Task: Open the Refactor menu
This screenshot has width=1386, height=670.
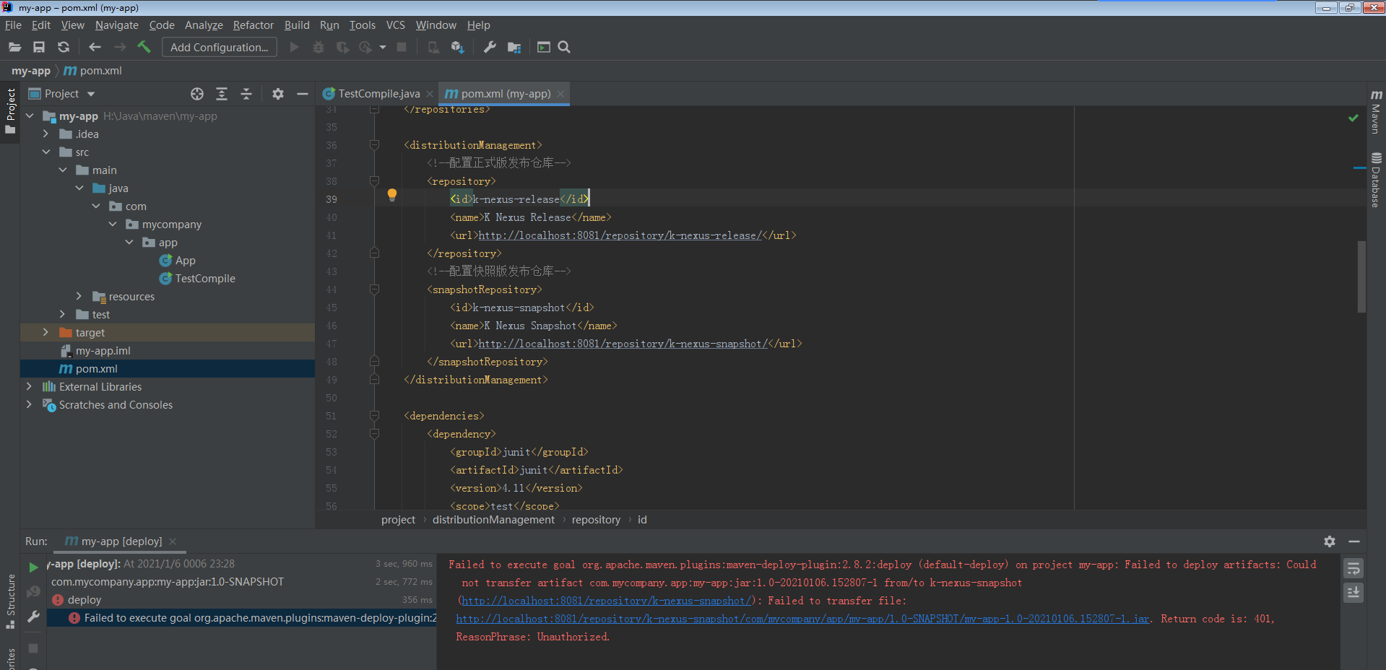Action: click(253, 25)
